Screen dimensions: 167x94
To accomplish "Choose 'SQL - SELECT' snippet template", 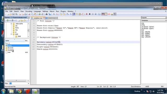I will click(x=146, y=35).
